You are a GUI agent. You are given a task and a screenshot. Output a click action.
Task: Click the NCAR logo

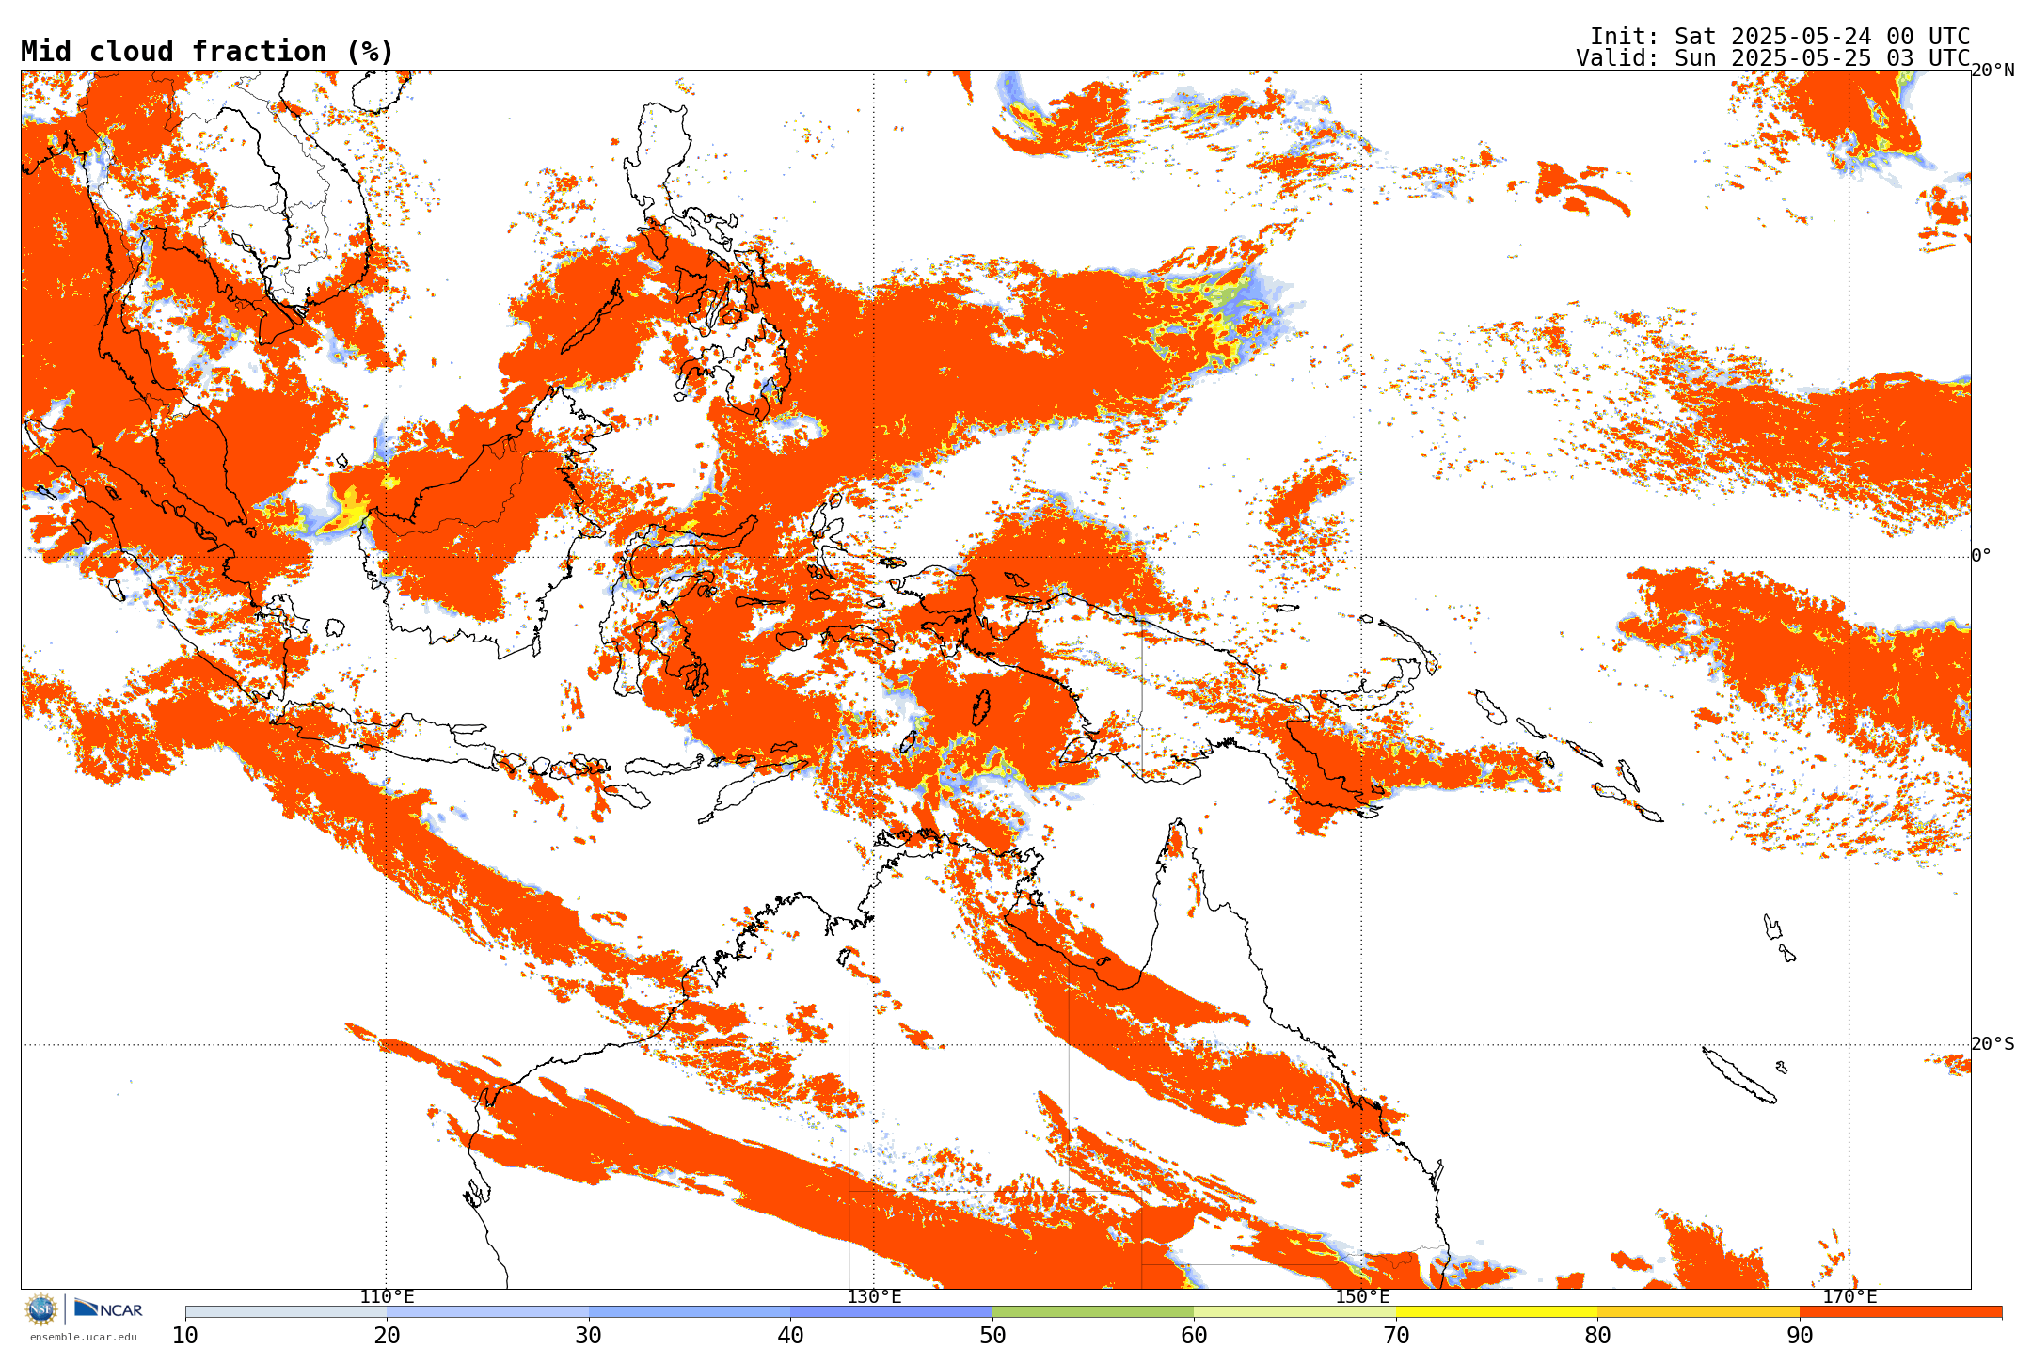[108, 1308]
